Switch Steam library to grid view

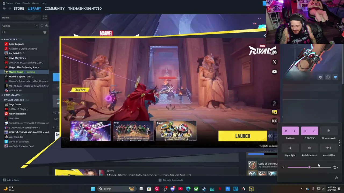pyautogui.click(x=45, y=17)
